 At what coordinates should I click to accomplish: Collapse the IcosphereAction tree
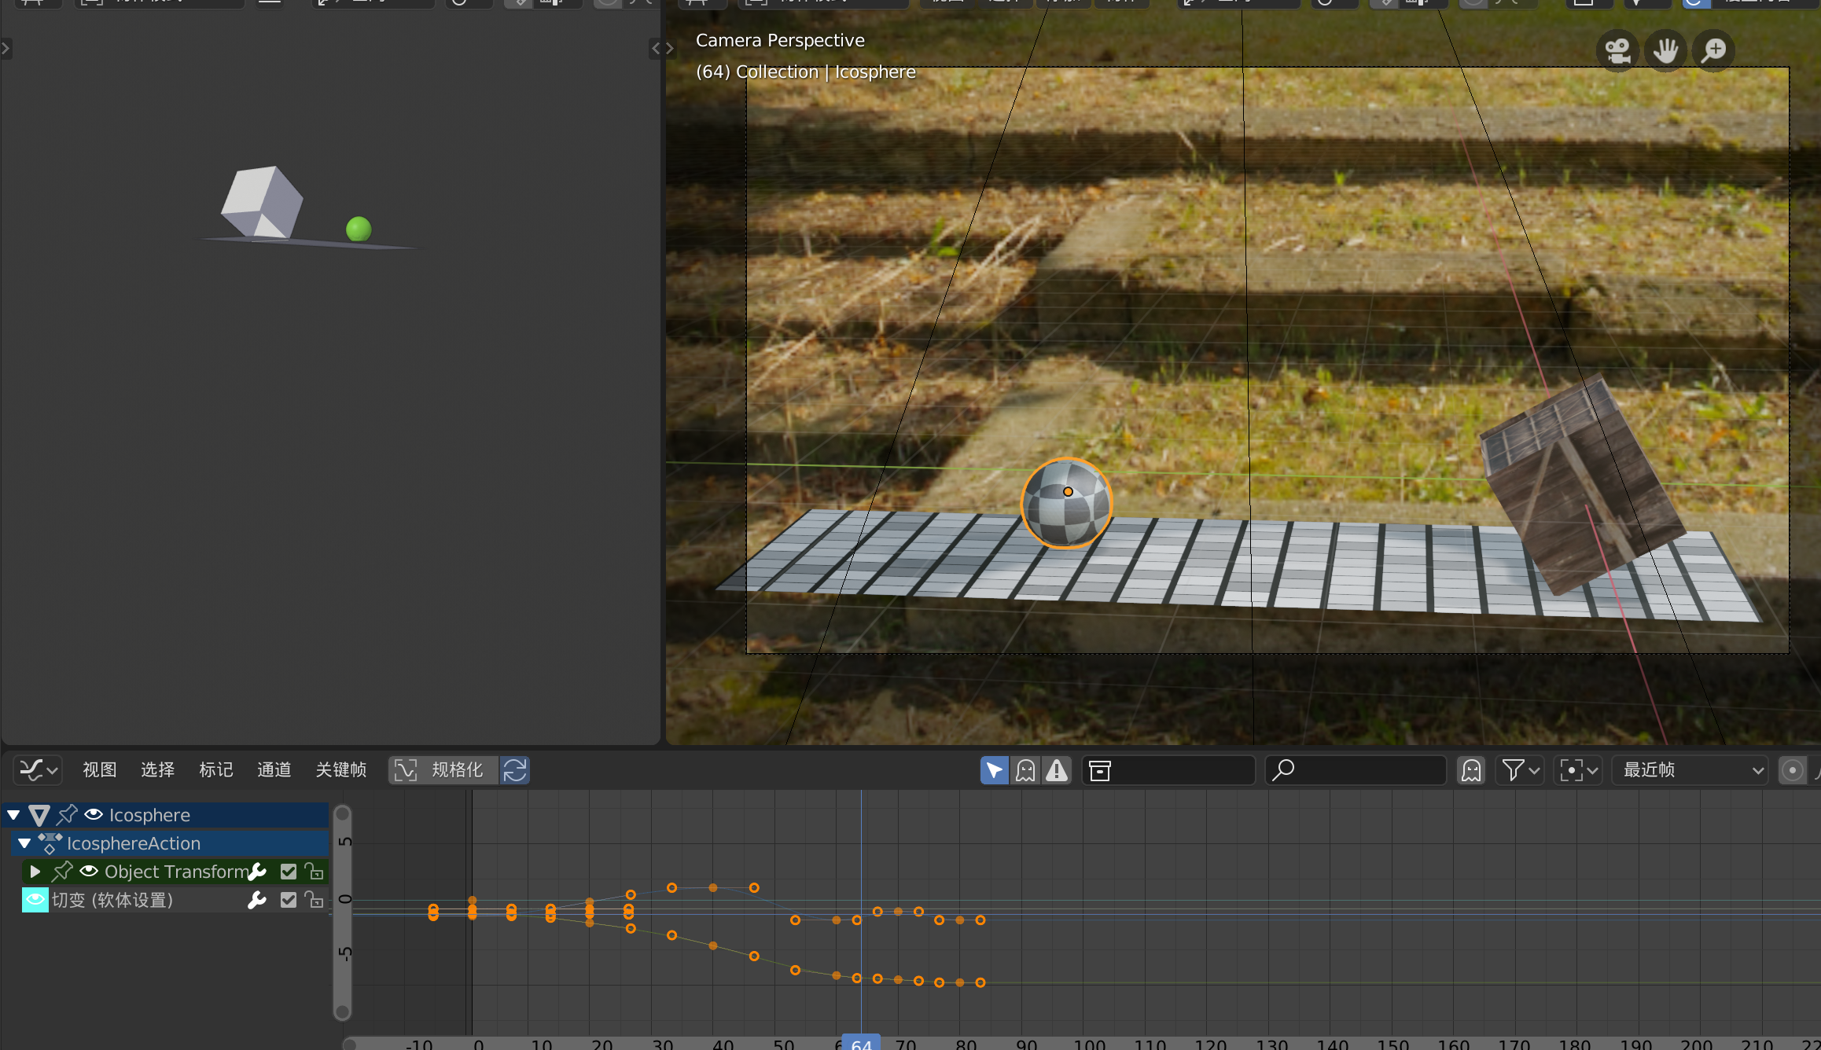click(24, 843)
